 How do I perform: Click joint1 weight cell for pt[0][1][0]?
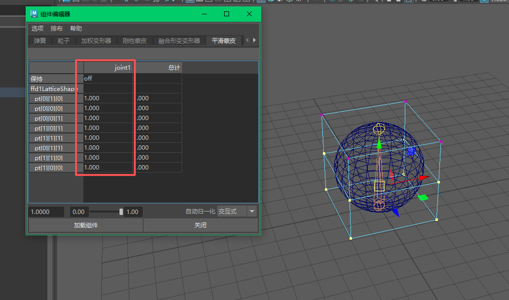pos(108,98)
